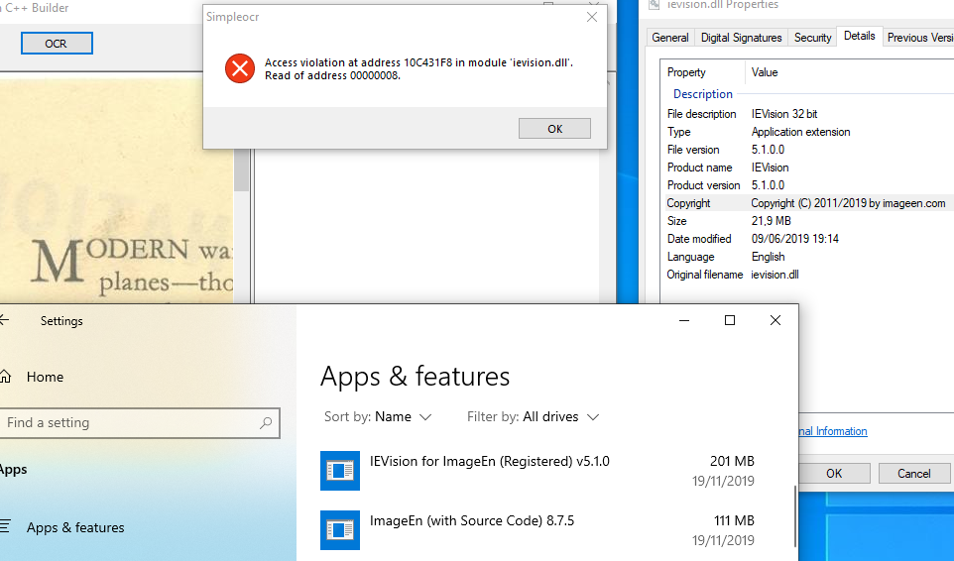Image resolution: width=954 pixels, height=561 pixels.
Task: Select the File description row
Action: pos(809,114)
